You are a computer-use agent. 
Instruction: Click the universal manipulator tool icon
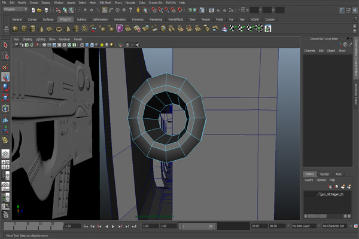click(5, 108)
